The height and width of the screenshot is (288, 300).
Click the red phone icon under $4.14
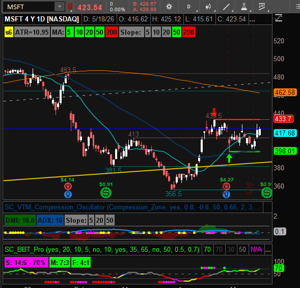68,186
